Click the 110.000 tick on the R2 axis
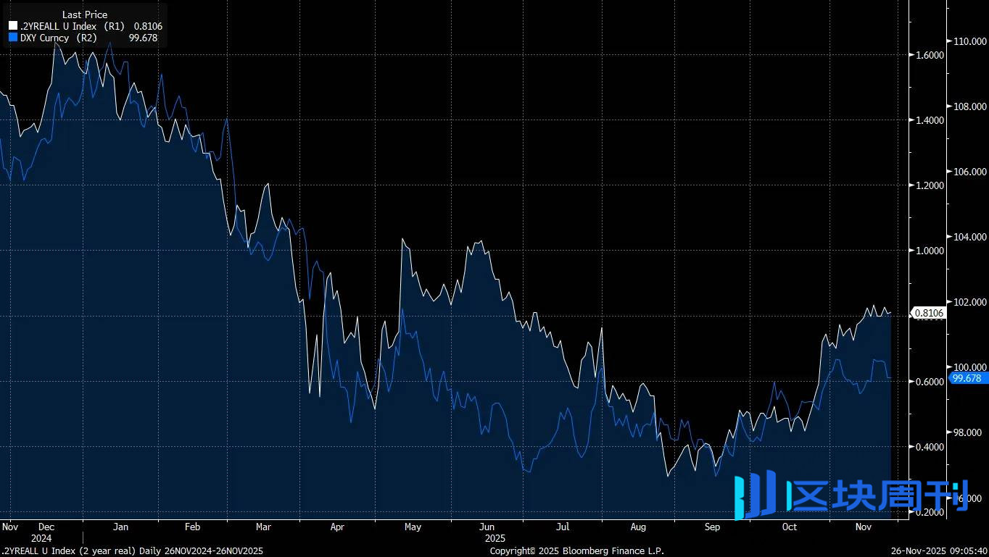This screenshot has width=989, height=557. click(970, 41)
